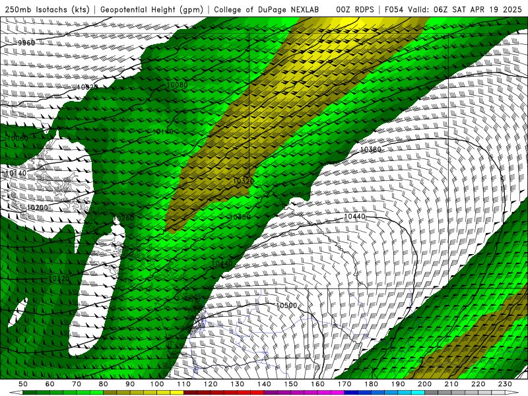This screenshot has width=528, height=396.
Task: Click the 120 kt legend value
Action: 211,384
